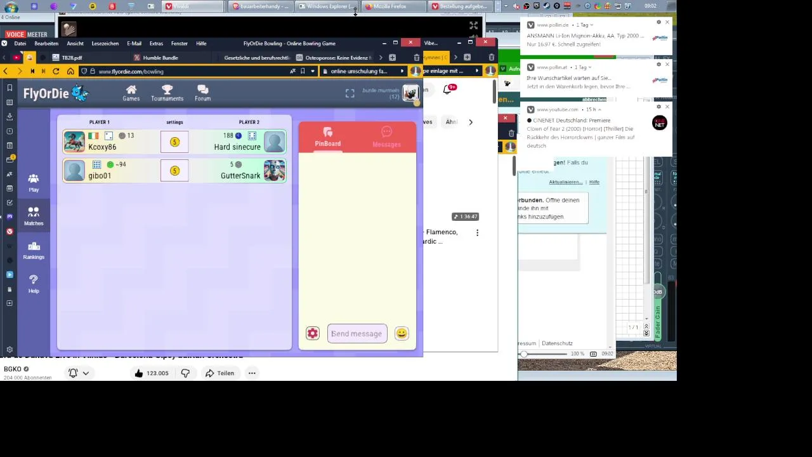Add a new tab plus button
The width and height of the screenshot is (812, 457).
[x=393, y=58]
